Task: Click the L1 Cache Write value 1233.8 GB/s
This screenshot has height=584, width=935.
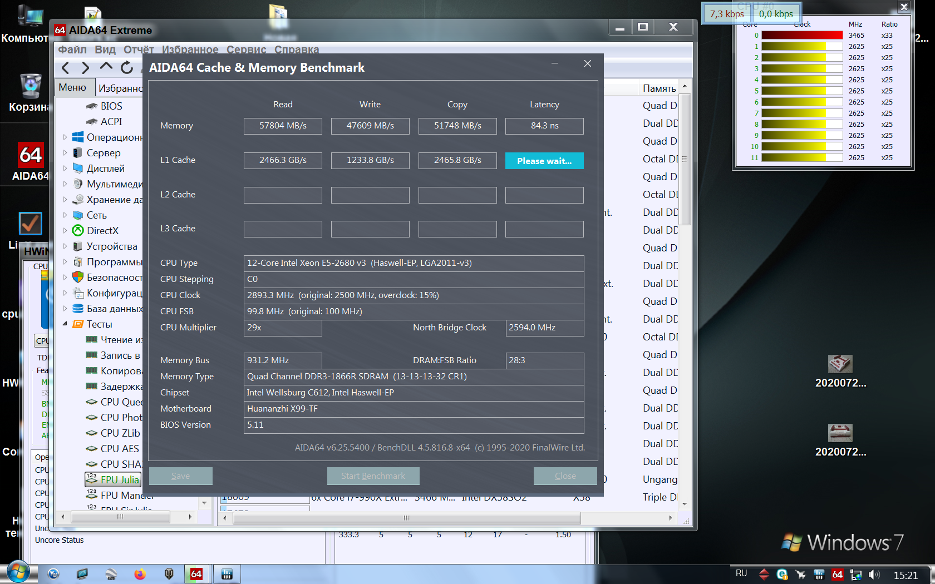Action: [370, 161]
